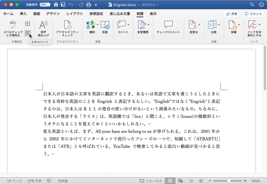This screenshot has height=184, width=267.
Task: Click 日本語 language in status bar
Action: pyautogui.click(x=63, y=181)
